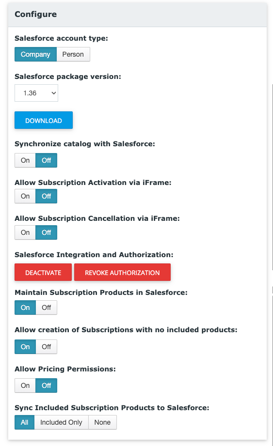Enable Subscription Cancellation via iFrame
Viewport: 273px width, 446px height.
(25, 232)
